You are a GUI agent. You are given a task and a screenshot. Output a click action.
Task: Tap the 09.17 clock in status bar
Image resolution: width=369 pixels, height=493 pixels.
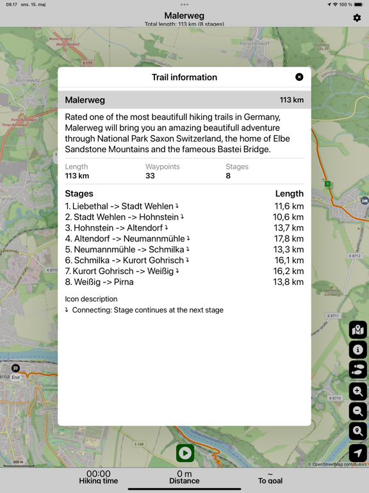coord(12,4)
